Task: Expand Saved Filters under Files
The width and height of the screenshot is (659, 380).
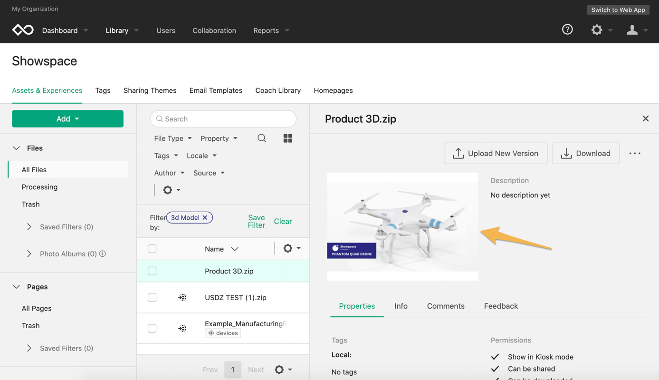Action: [29, 227]
